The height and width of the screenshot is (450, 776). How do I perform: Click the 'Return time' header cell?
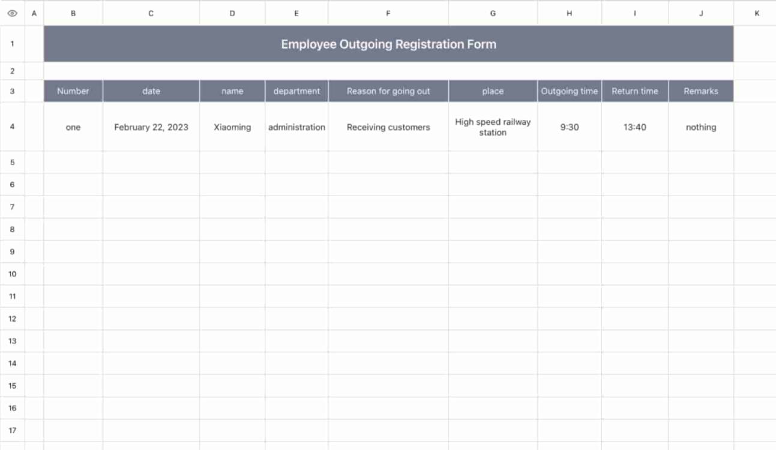(635, 91)
